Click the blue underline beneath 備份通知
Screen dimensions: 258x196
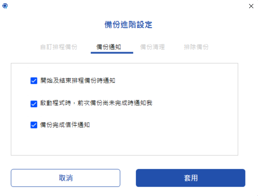[112, 53]
